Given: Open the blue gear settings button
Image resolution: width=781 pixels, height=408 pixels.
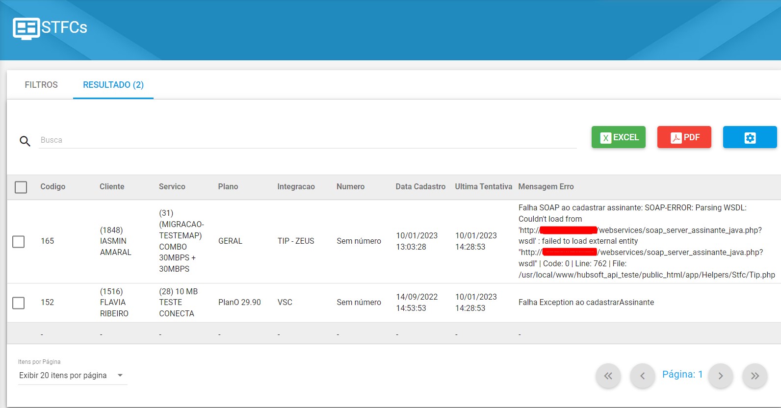Looking at the screenshot, I should coord(750,137).
